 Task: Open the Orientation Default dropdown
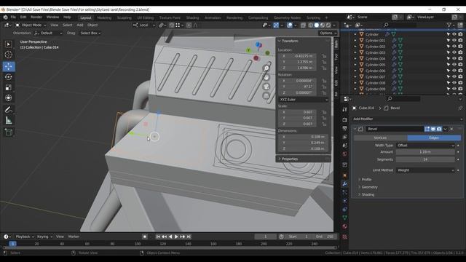49,33
